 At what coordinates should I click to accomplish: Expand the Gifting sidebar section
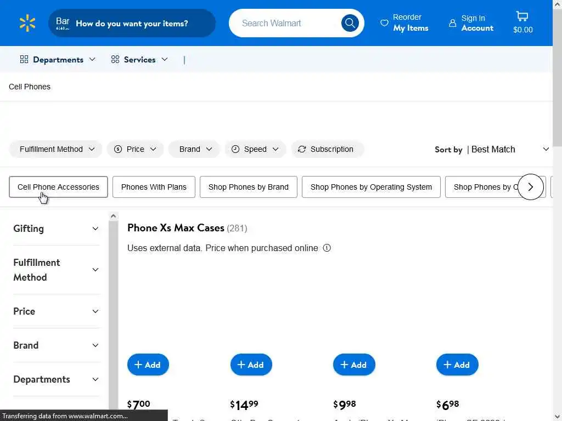pos(56,229)
